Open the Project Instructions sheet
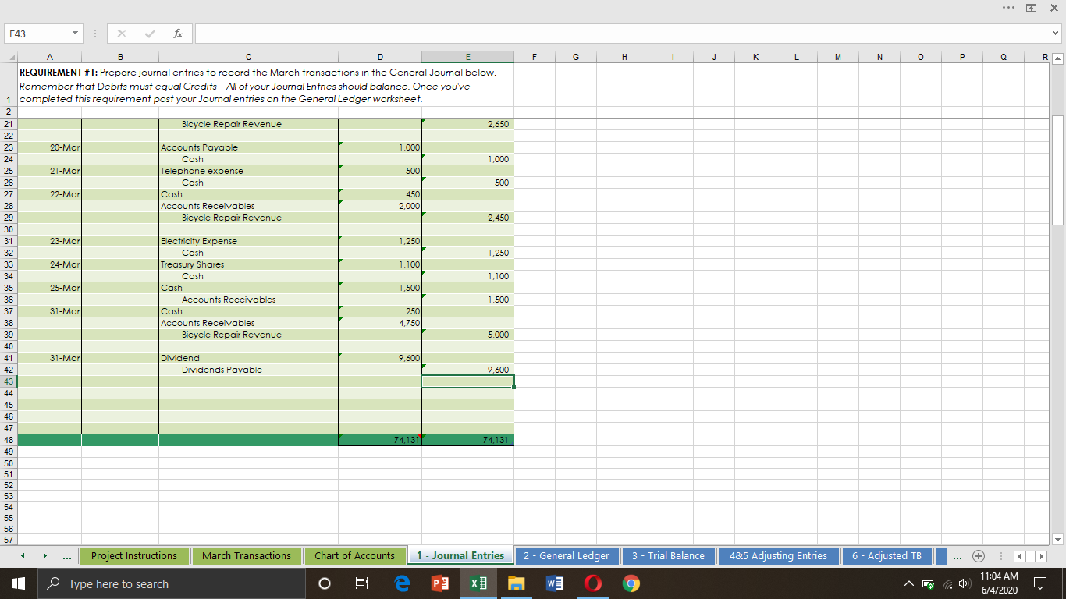 (x=134, y=556)
